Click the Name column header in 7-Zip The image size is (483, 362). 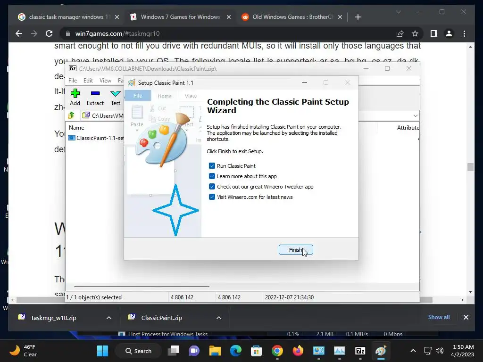click(76, 127)
